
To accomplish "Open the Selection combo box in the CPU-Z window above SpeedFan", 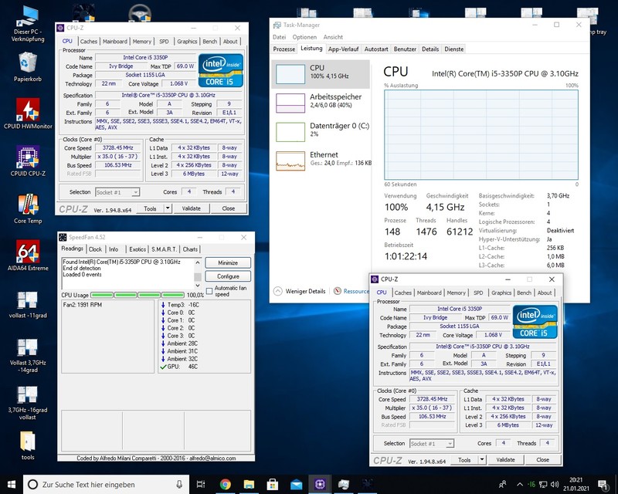I will [117, 192].
